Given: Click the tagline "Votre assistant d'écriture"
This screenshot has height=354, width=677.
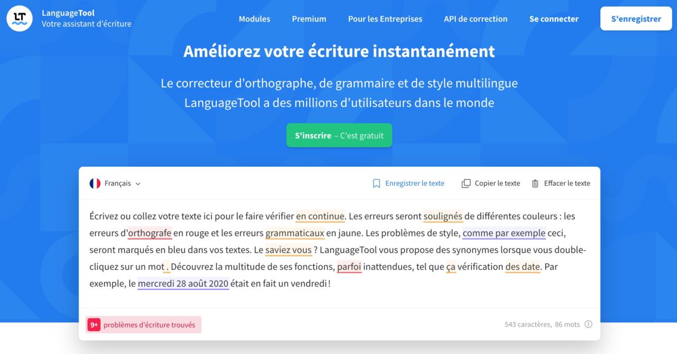Looking at the screenshot, I should tap(87, 24).
